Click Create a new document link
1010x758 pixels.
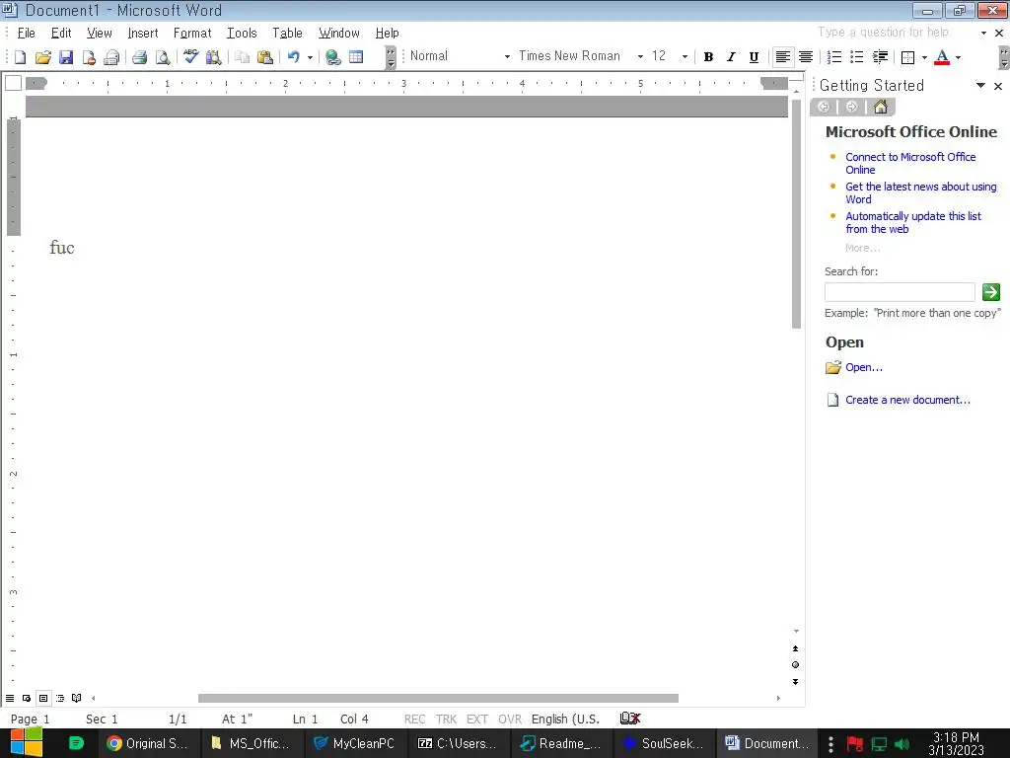(907, 400)
